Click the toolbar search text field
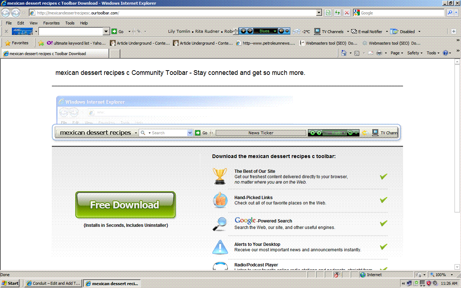The width and height of the screenshot is (461, 288). pos(71,32)
